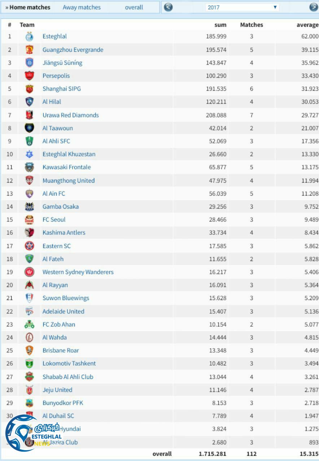319x461 pixels.
Task: Click the Urawa Red Diamonds crest
Action: tap(29, 115)
